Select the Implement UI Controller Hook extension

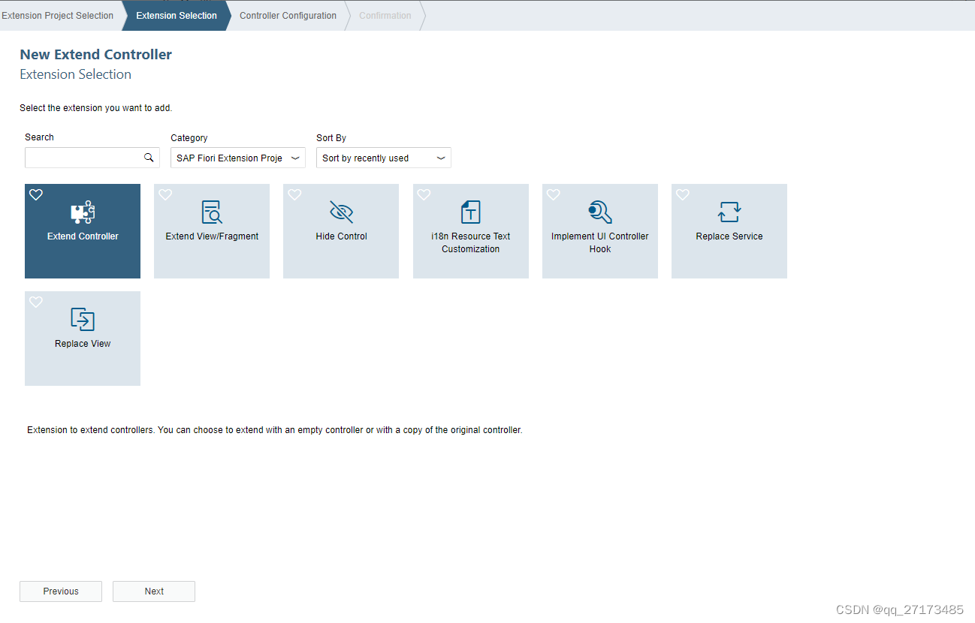coord(599,231)
